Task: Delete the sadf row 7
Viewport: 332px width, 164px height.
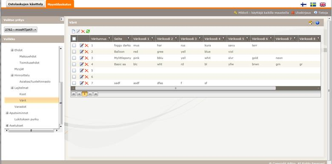Action: click(86, 83)
